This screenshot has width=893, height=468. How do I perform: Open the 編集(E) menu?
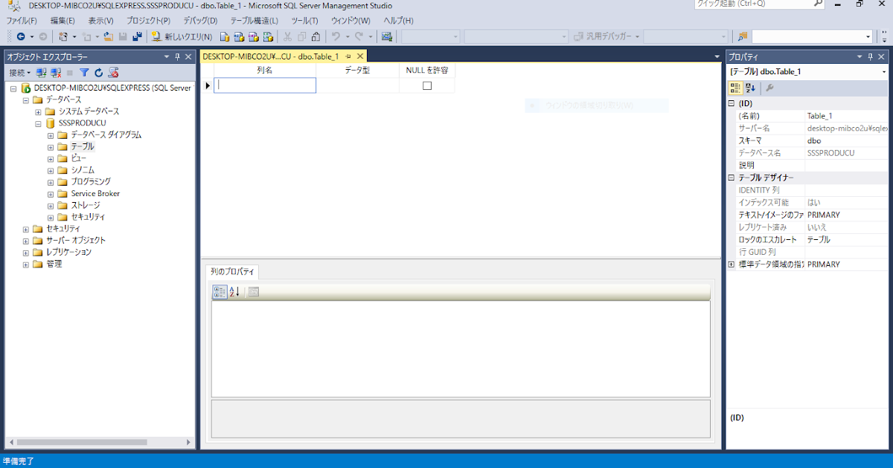62,20
